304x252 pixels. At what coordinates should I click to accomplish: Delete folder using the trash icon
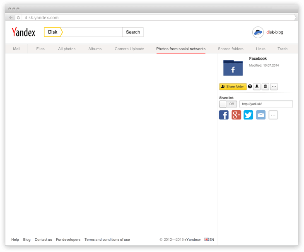265,87
